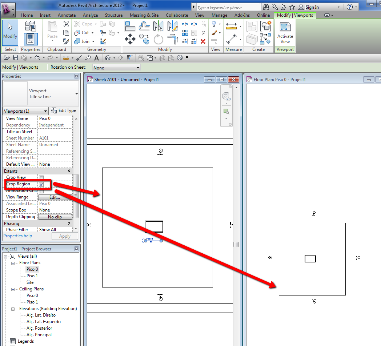
Task: Select the Rotate tool
Action: pyautogui.click(x=159, y=39)
